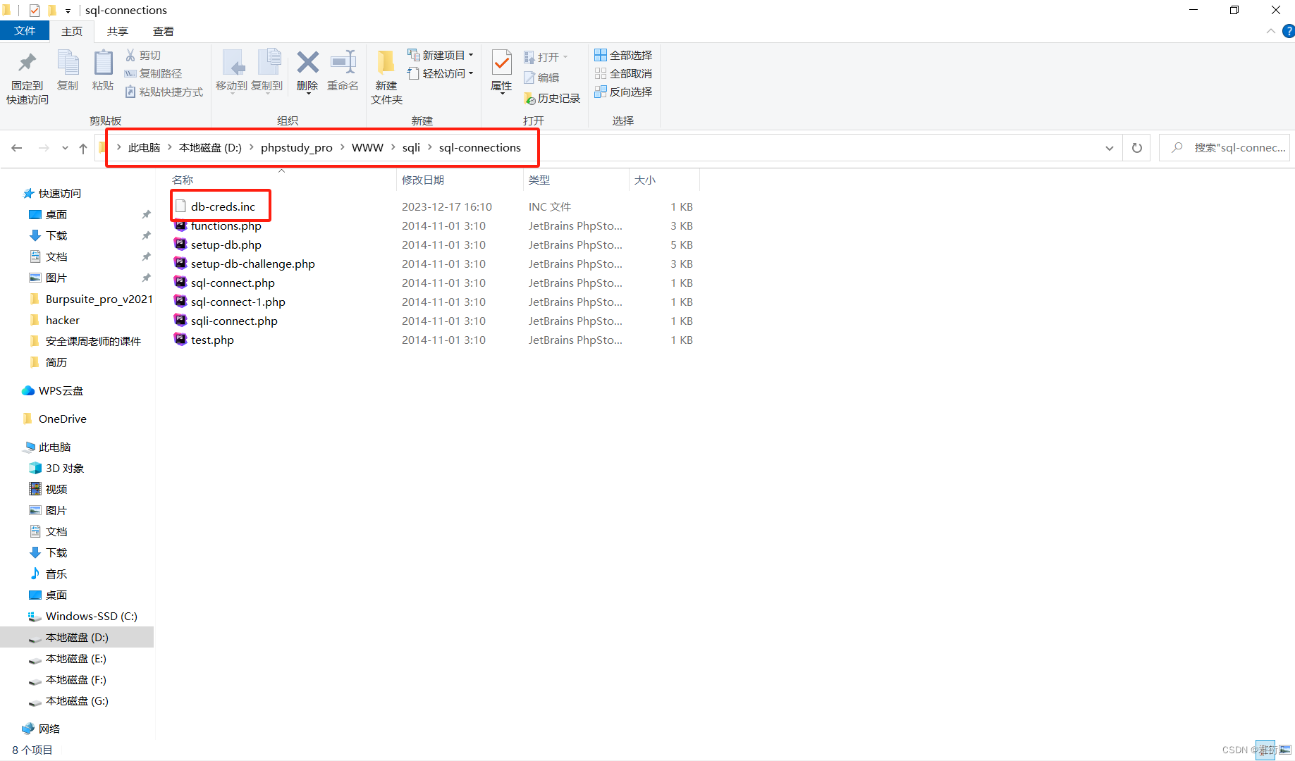Image resolution: width=1295 pixels, height=761 pixels.
Task: Toggle the quick access toolbar properties checkbox
Action: [35, 10]
